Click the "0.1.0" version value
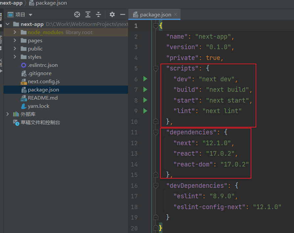The image size is (294, 233). tap(218, 47)
